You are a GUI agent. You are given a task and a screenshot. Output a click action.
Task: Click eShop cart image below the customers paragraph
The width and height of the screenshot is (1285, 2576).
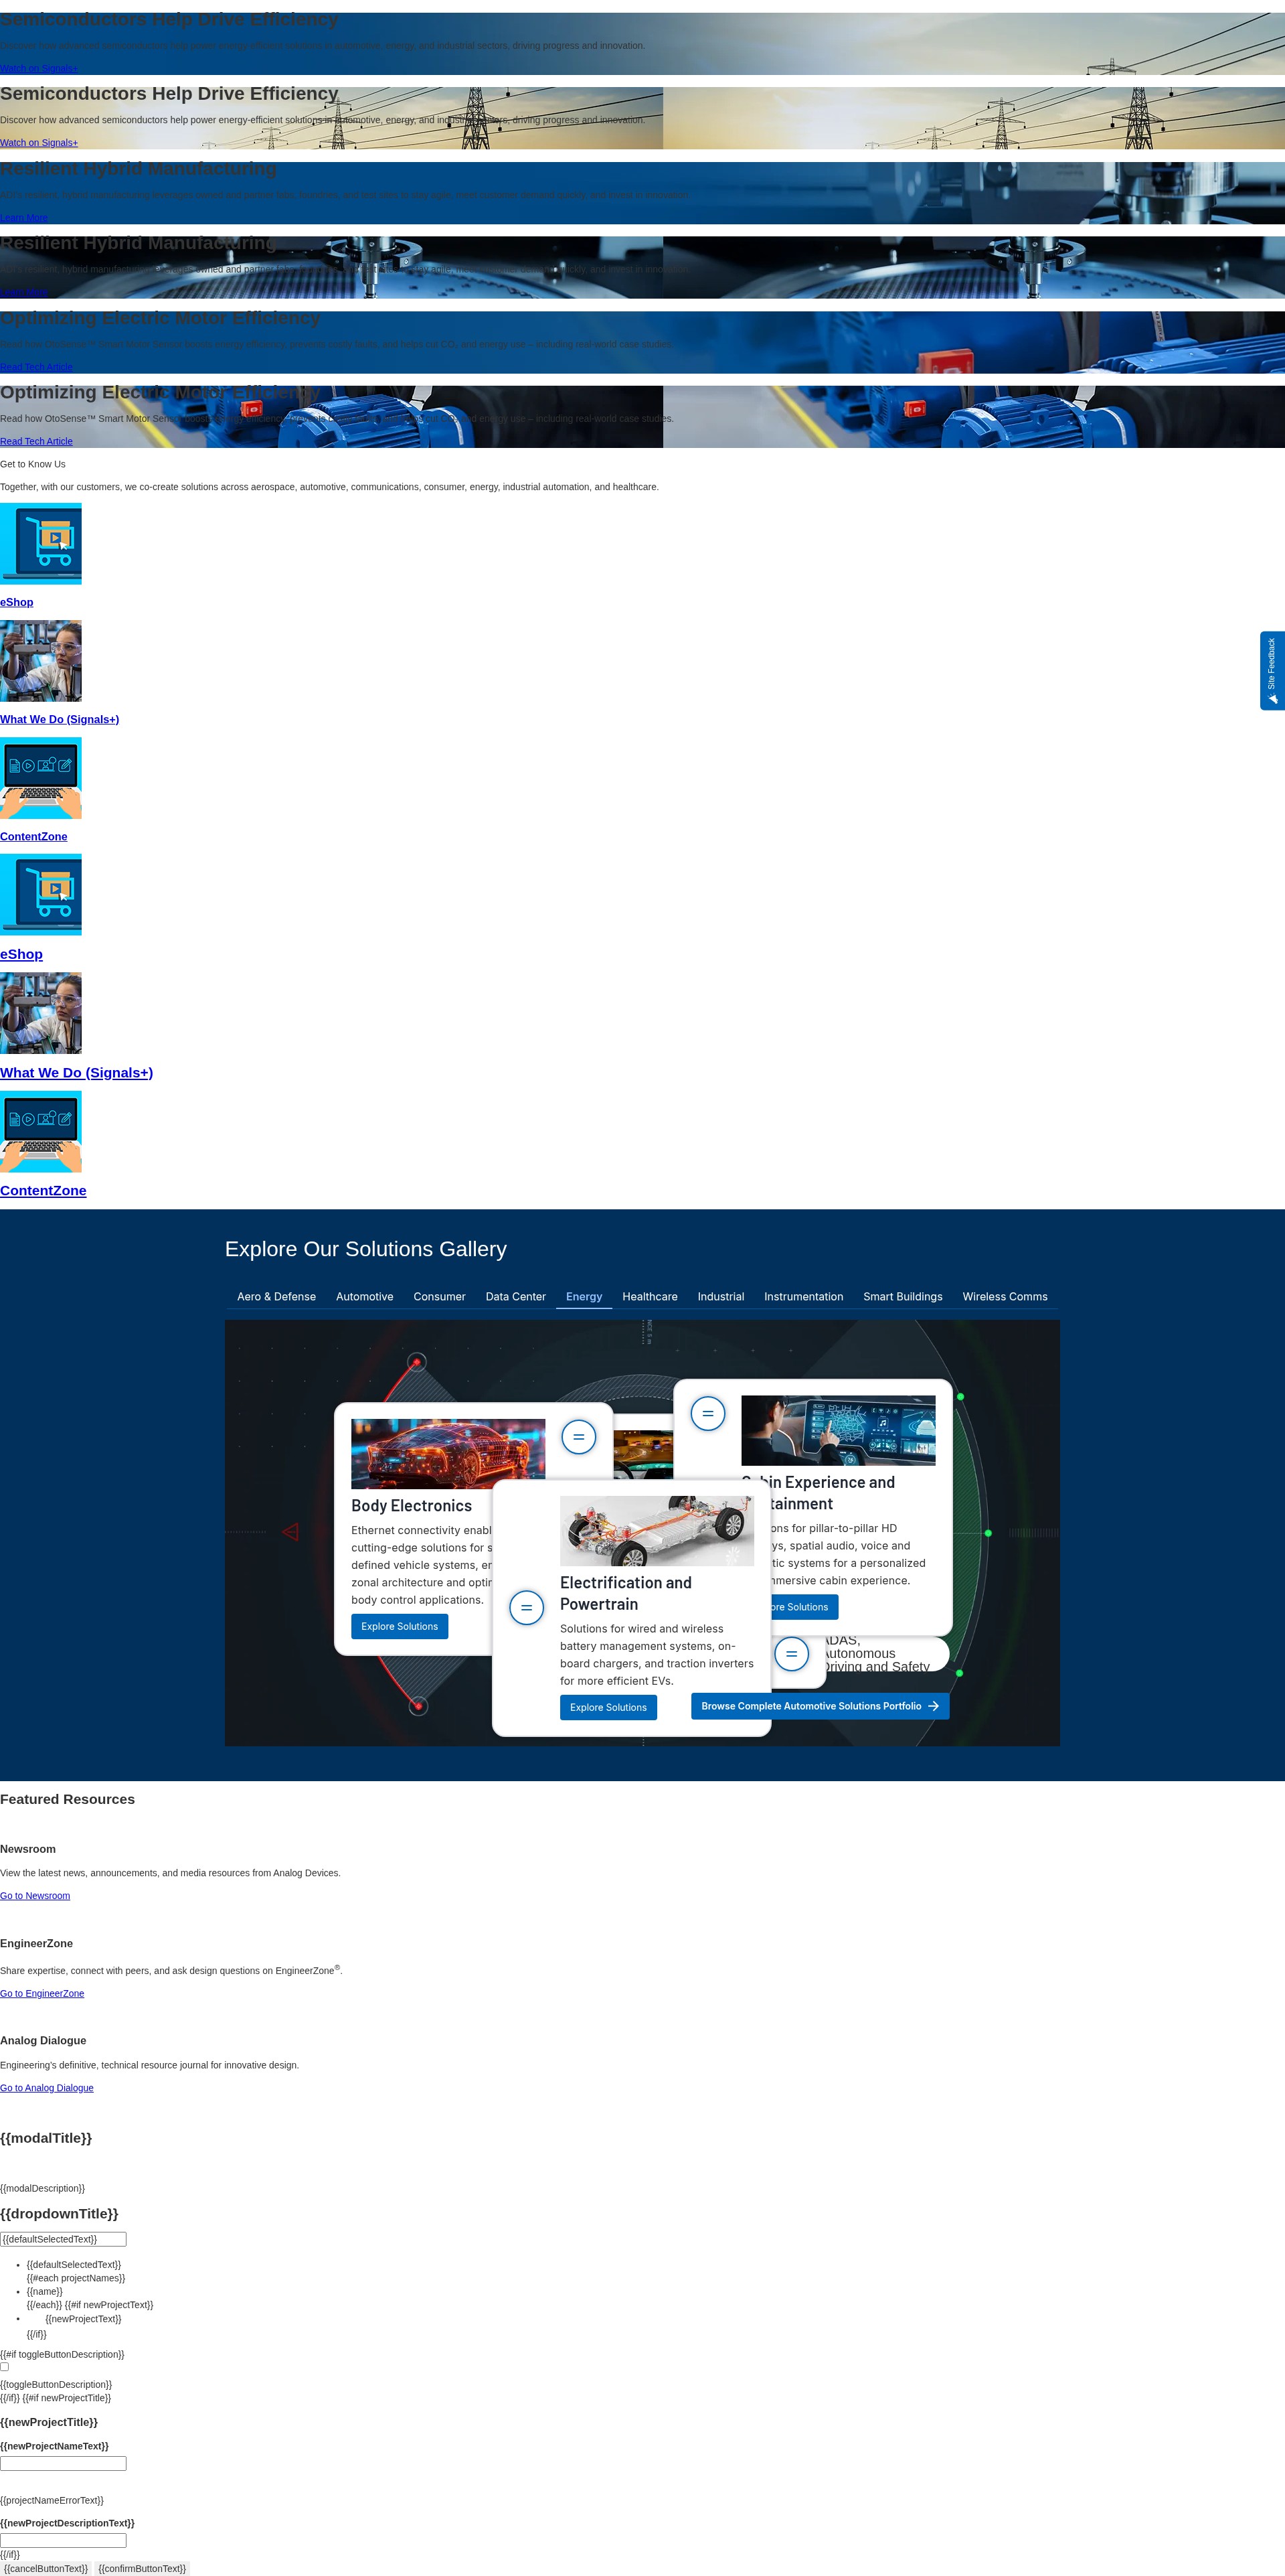(x=41, y=543)
